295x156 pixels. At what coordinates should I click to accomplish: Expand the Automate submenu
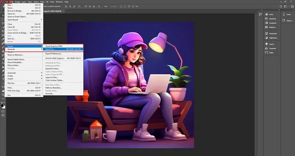[24, 73]
